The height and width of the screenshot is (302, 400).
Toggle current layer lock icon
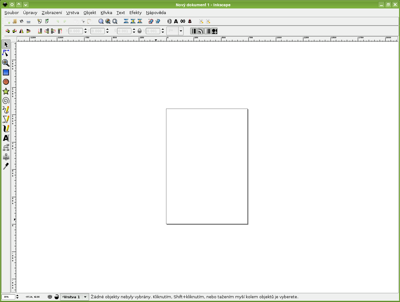57,297
